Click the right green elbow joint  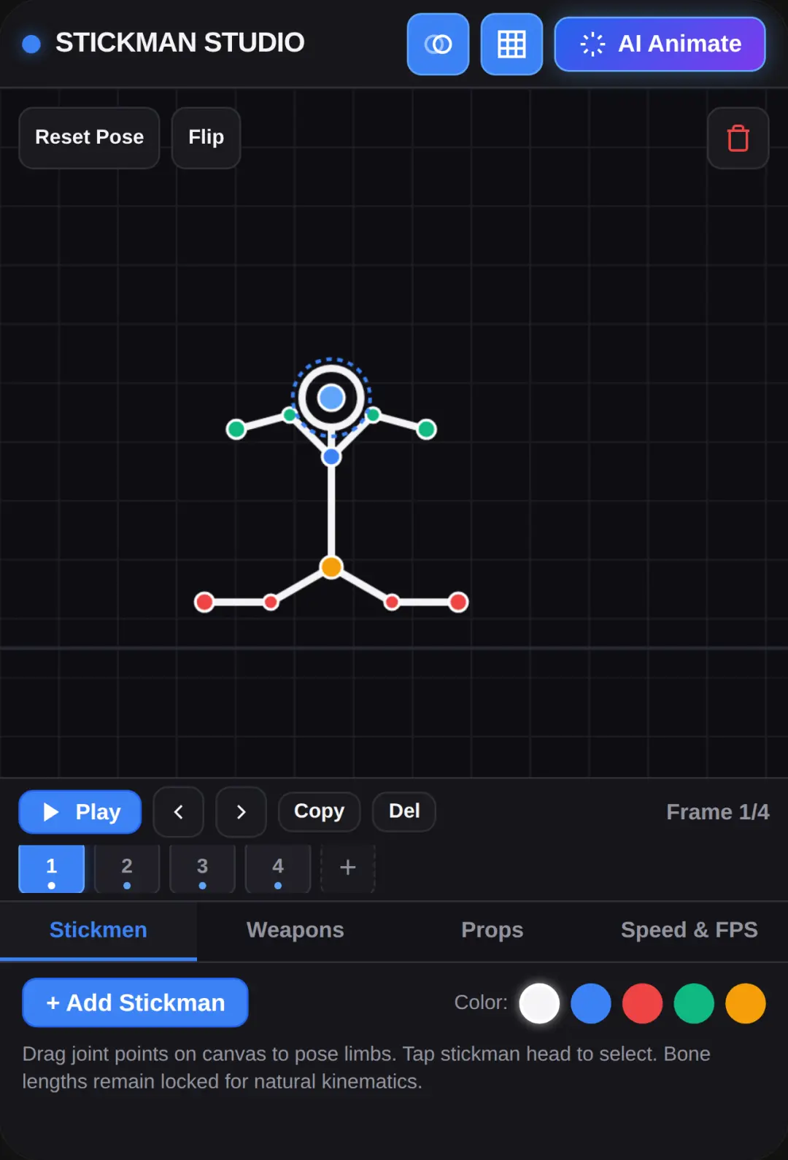click(373, 415)
